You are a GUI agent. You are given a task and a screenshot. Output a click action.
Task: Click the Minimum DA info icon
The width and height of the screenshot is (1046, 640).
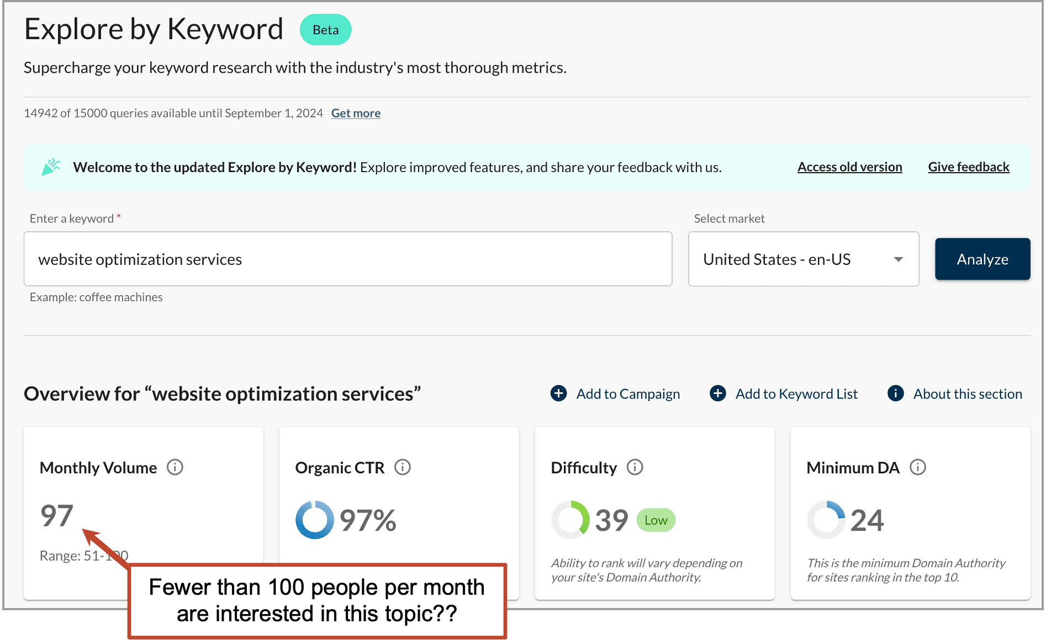tap(918, 467)
